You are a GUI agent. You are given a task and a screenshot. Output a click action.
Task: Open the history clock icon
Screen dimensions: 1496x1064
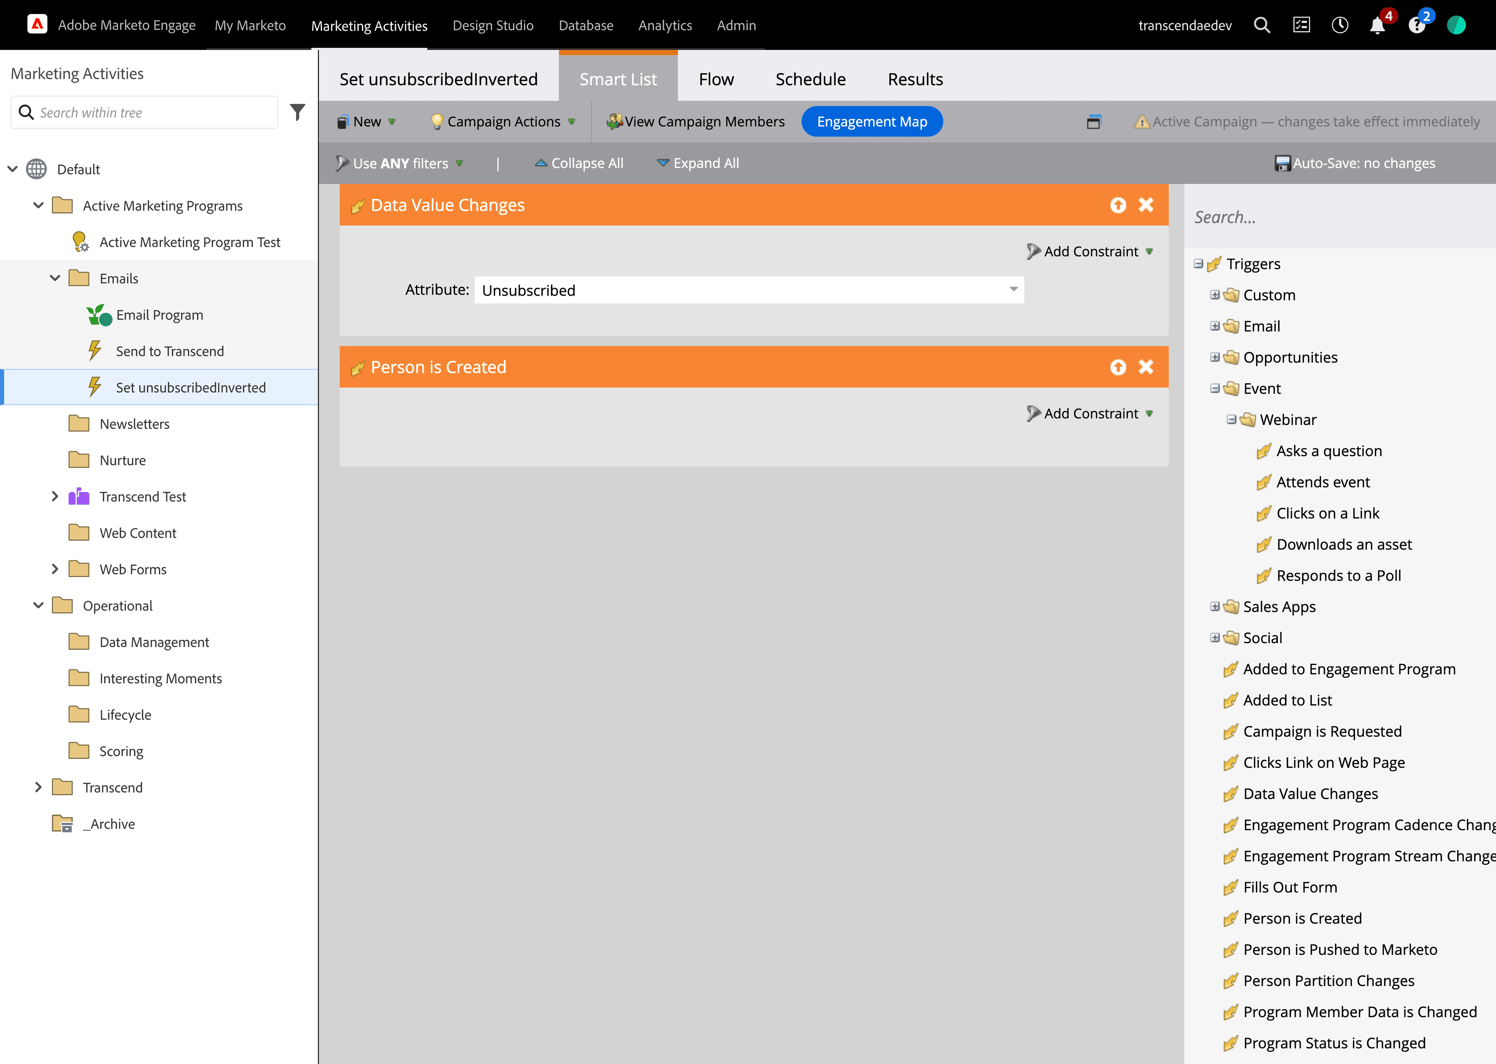point(1339,26)
